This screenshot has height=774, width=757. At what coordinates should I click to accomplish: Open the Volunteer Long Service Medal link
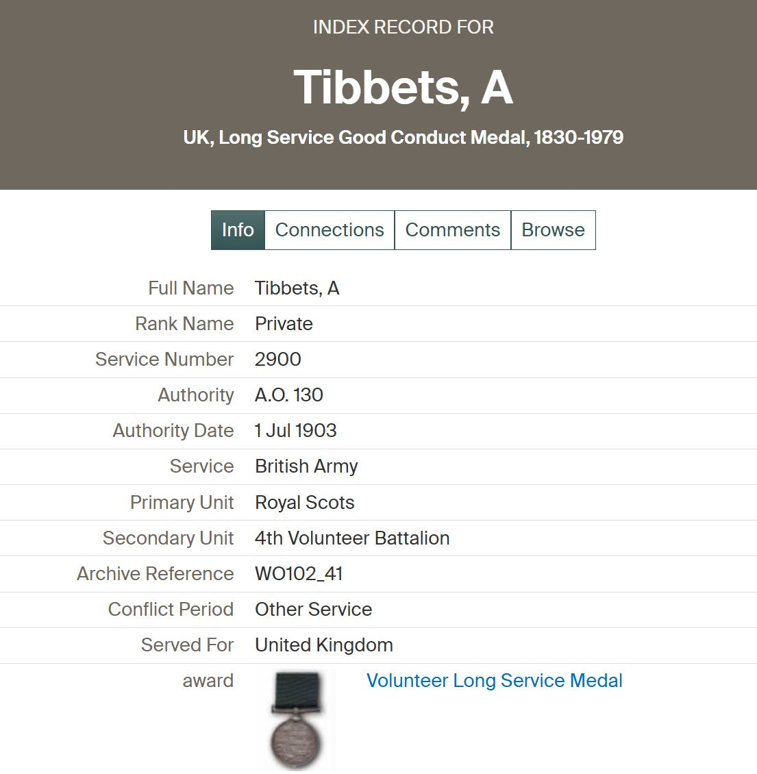click(x=495, y=681)
